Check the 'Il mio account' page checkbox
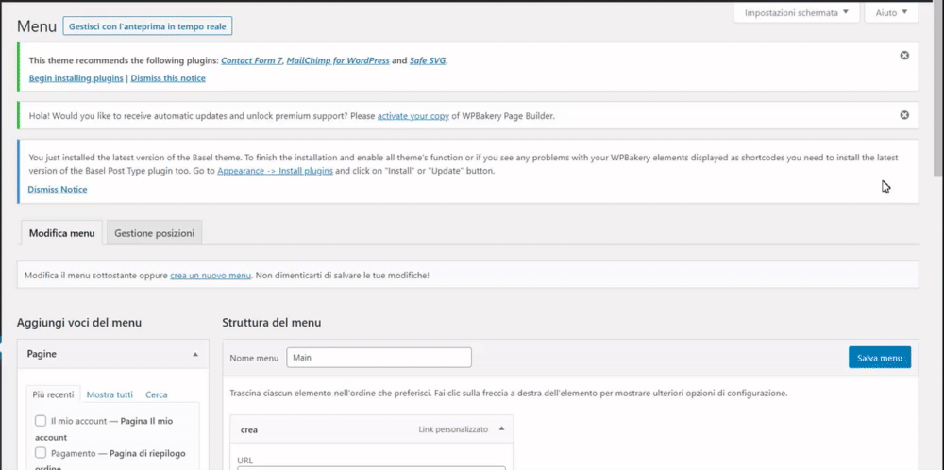Viewport: 944px width, 470px height. [x=41, y=421]
